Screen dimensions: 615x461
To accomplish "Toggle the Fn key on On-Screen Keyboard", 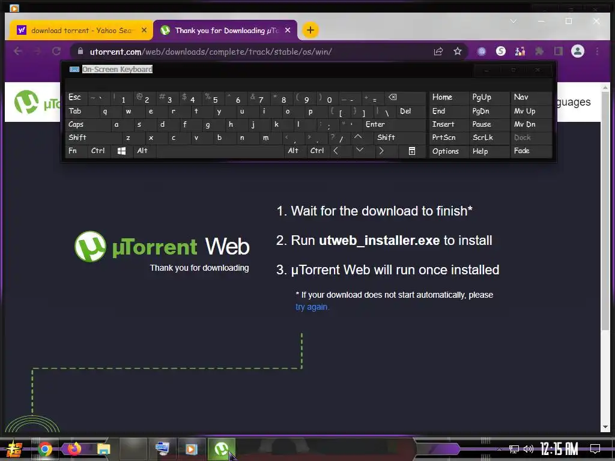I will click(76, 151).
